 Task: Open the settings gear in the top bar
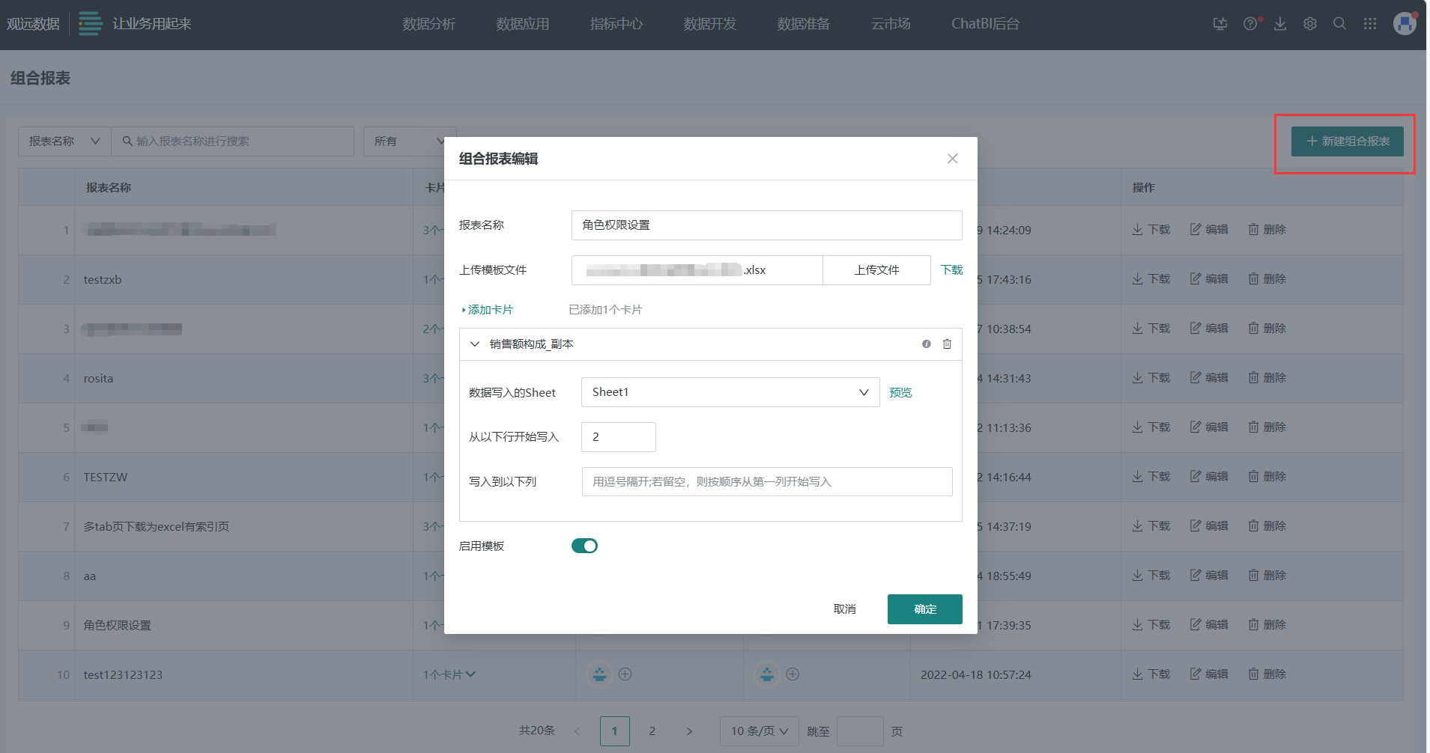[1309, 23]
